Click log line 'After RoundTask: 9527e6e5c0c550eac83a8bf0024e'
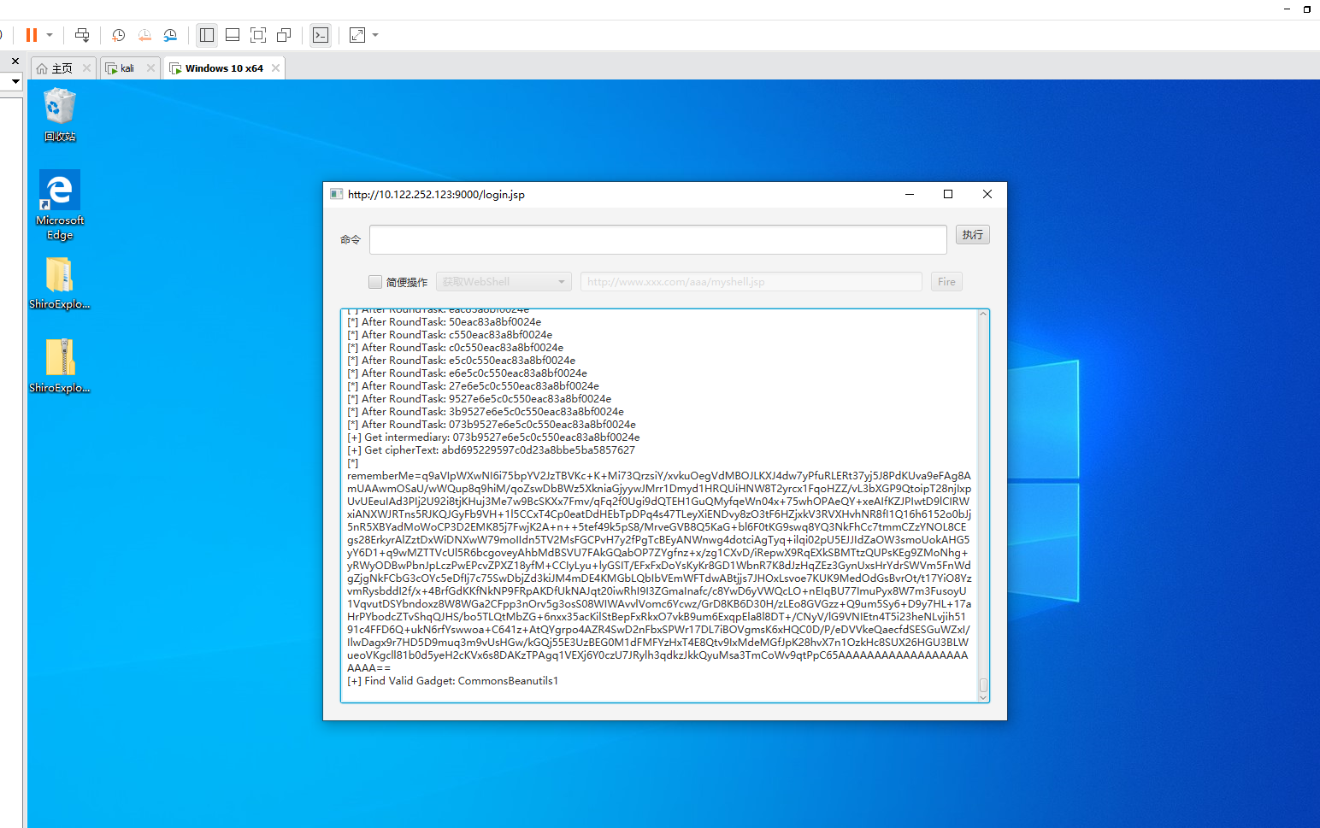Screen dimensions: 1320x828 (479, 399)
